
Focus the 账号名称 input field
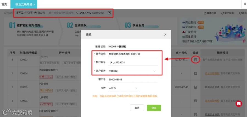tap(133, 54)
